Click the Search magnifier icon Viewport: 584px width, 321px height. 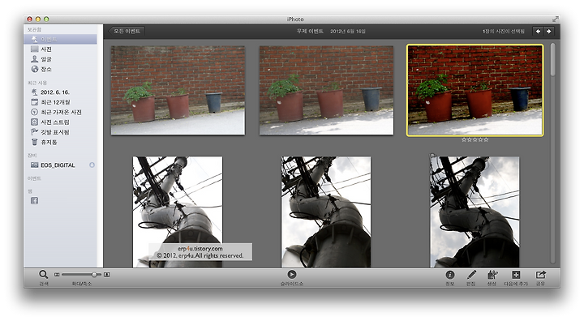(44, 275)
